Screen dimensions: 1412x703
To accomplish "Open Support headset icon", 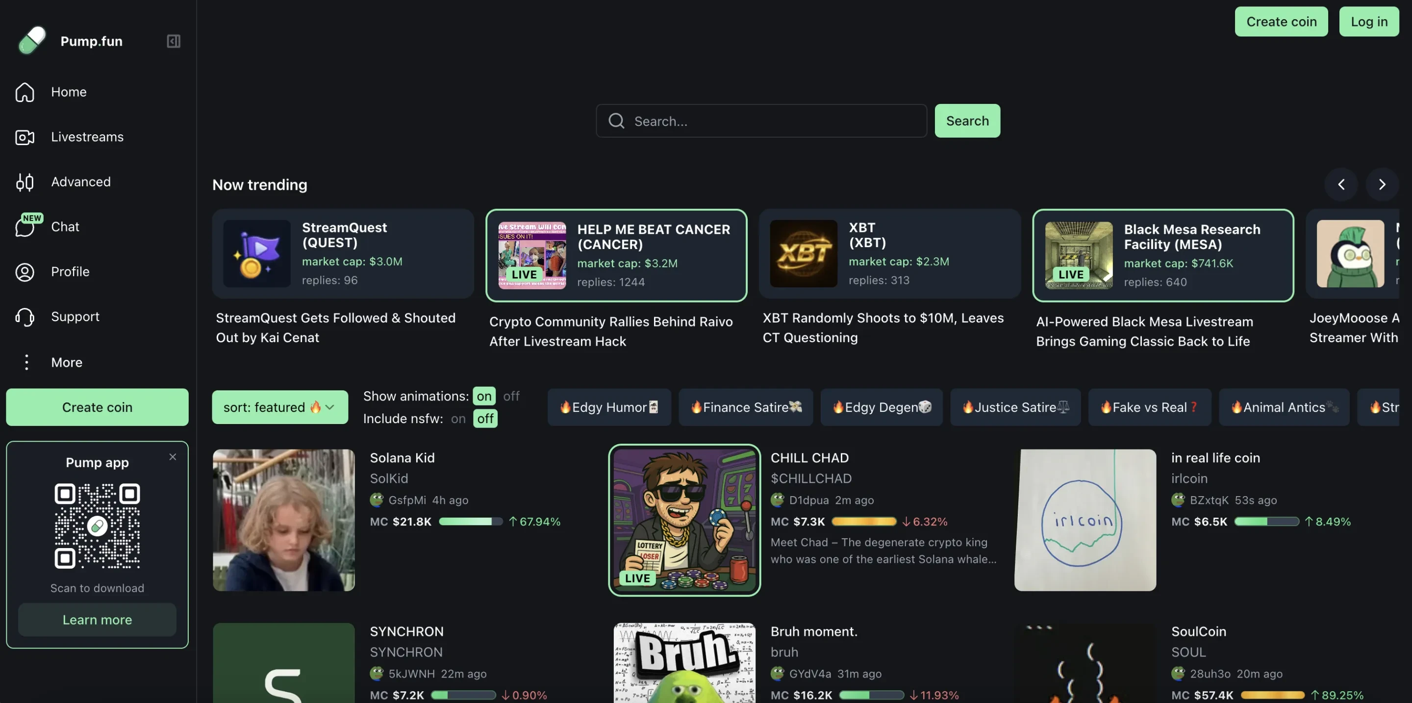I will (x=25, y=317).
